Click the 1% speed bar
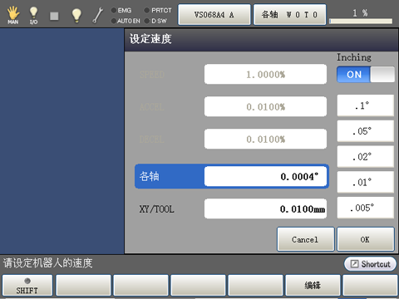399x299 pixels. pos(361,17)
